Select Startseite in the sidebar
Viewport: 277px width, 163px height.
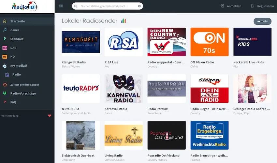18,21
